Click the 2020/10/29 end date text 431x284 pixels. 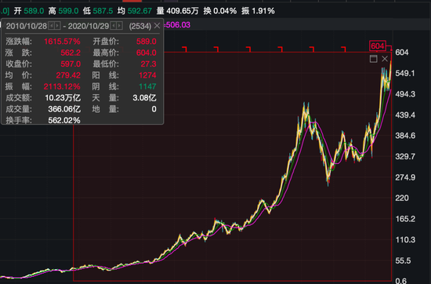89,26
